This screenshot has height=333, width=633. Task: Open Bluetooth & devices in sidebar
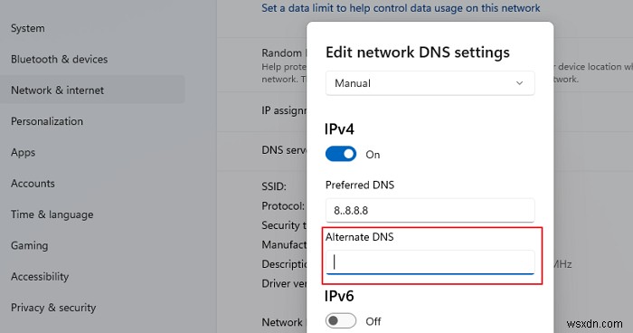pyautogui.click(x=60, y=59)
